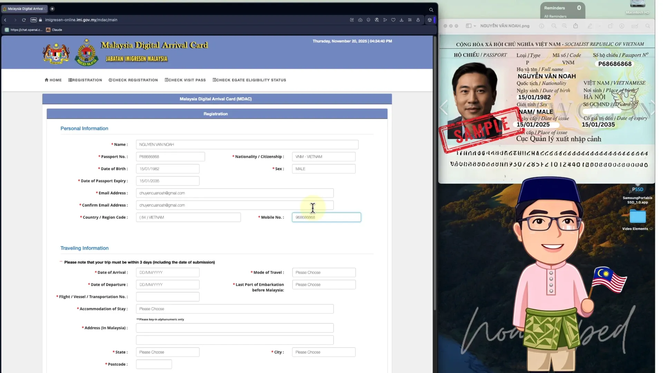
Task: Take a snapshot with the camera icon
Action: pyautogui.click(x=360, y=20)
